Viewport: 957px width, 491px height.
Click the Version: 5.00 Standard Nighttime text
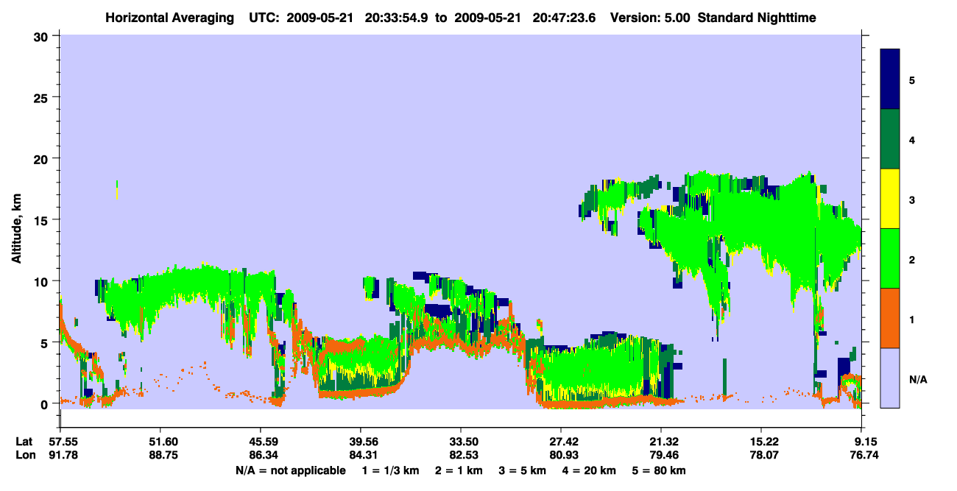pos(713,17)
